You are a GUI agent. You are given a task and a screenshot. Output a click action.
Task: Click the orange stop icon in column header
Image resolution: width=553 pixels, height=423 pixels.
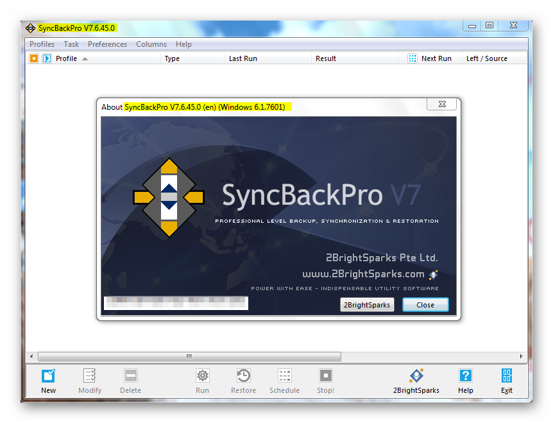click(34, 58)
